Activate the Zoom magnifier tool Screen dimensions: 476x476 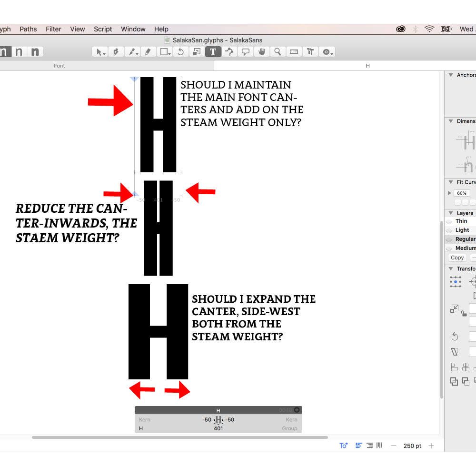click(278, 52)
